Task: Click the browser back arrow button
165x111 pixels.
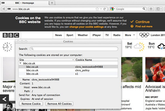Action: 3,9
